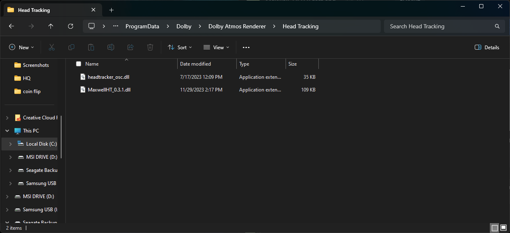Sort by Size column header
This screenshot has width=510, height=233.
click(293, 64)
